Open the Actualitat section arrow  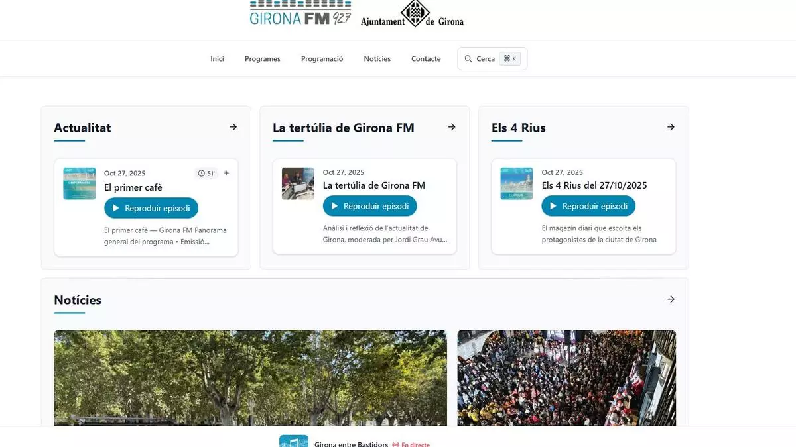233,127
